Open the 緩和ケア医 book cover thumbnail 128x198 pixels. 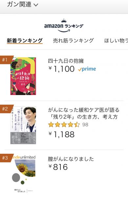point(23,125)
